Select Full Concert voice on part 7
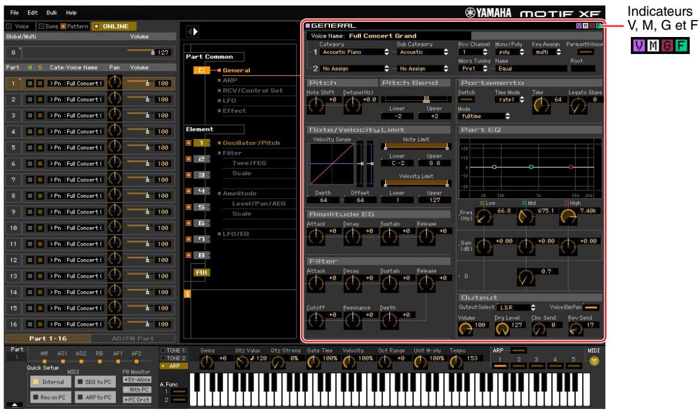The image size is (700, 412). click(76, 180)
